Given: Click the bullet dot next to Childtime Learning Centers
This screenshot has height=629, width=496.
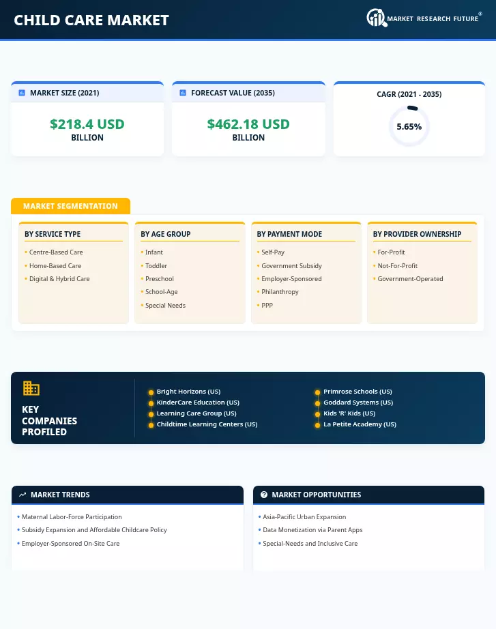Looking at the screenshot, I should tap(151, 425).
